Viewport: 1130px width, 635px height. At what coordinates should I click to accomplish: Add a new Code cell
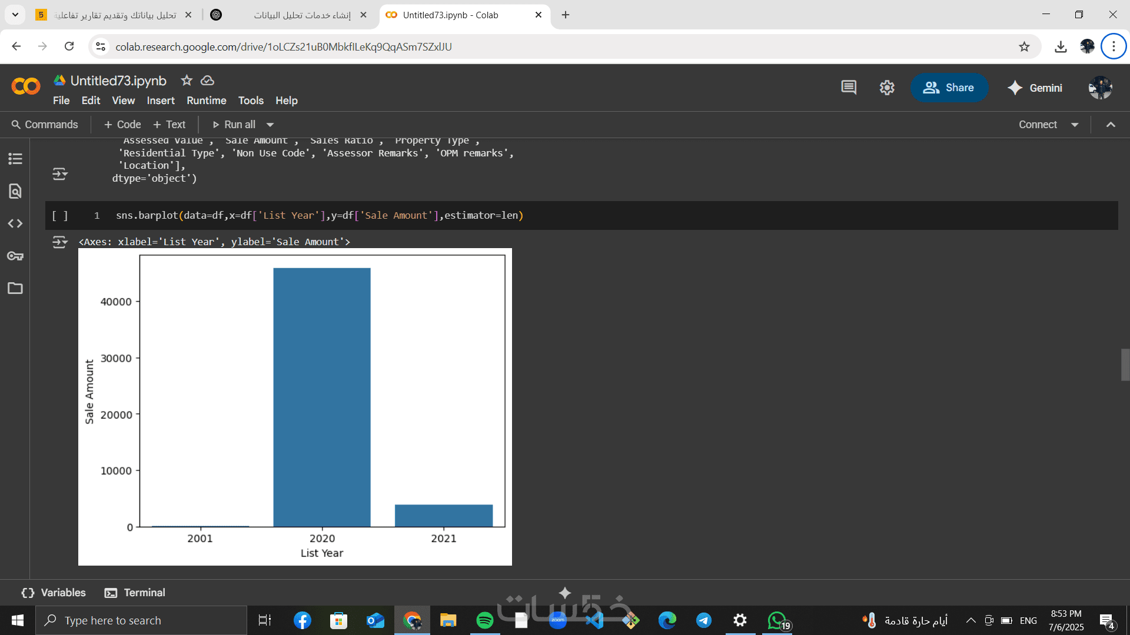pos(122,125)
